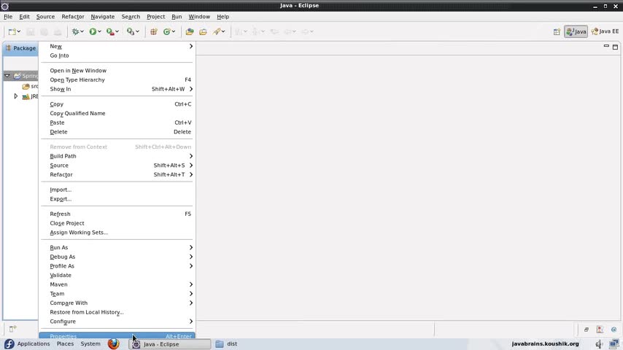
Task: Choose Import... from context menu
Action: pos(117,190)
